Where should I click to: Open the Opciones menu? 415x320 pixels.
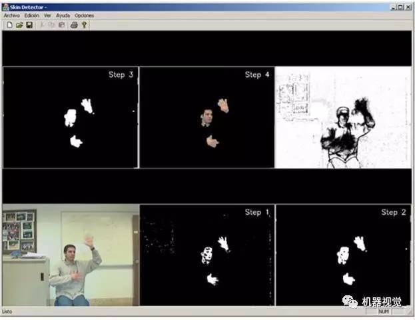pos(84,15)
